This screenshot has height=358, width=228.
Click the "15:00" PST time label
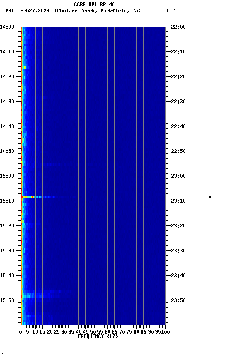[7, 176]
